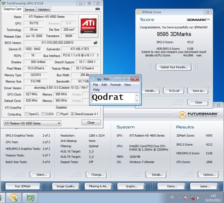Click the network tray icon with red X
This screenshot has height=203, width=224.
[192, 198]
